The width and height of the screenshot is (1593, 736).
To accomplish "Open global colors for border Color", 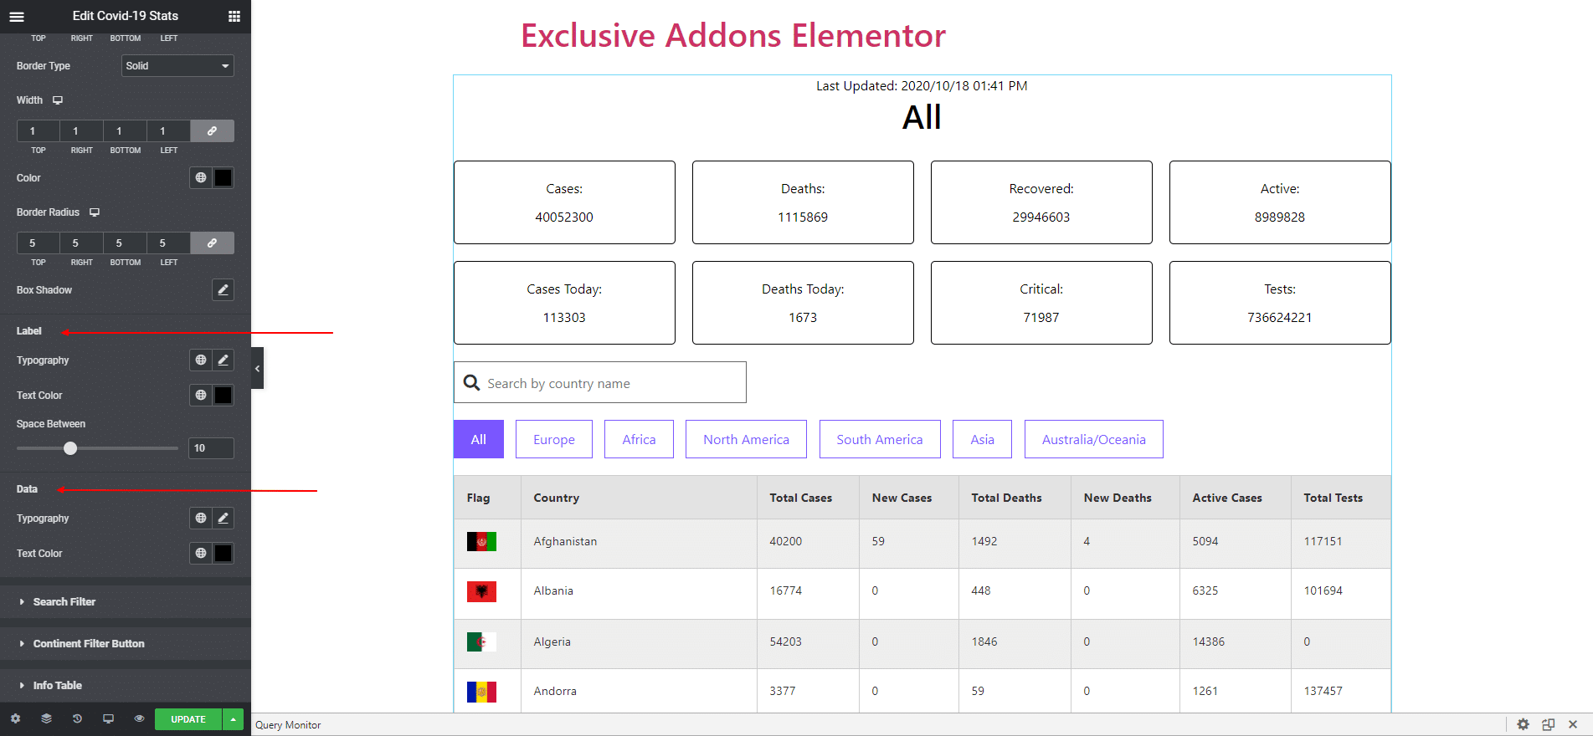I will (x=201, y=177).
